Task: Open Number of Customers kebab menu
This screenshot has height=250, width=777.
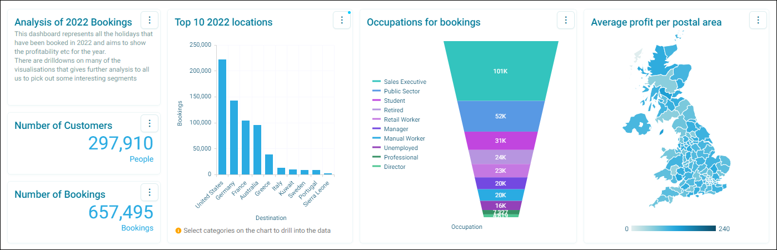Action: [150, 123]
